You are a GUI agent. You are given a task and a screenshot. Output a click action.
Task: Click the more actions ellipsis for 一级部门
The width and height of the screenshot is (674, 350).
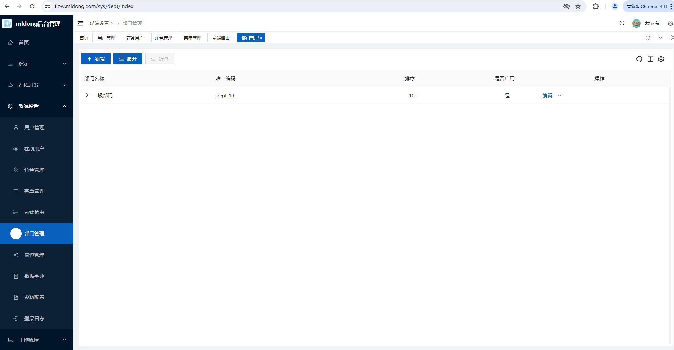pyautogui.click(x=560, y=96)
